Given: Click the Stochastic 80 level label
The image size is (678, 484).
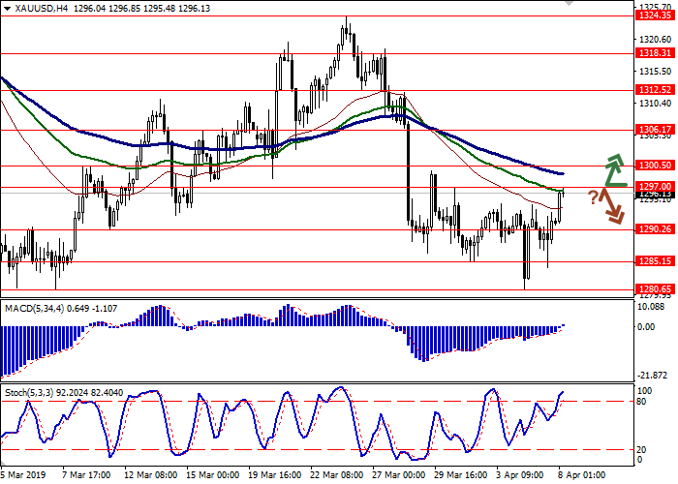Looking at the screenshot, I should point(640,401).
